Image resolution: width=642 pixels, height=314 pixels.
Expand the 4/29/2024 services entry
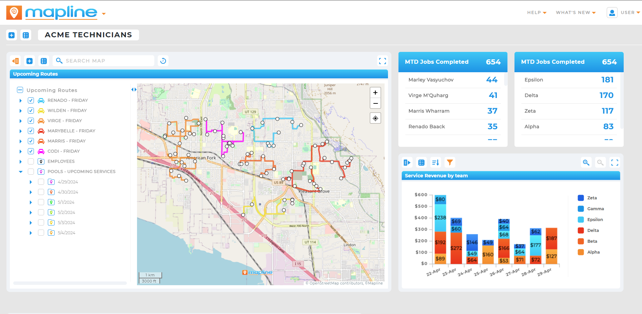(31, 182)
